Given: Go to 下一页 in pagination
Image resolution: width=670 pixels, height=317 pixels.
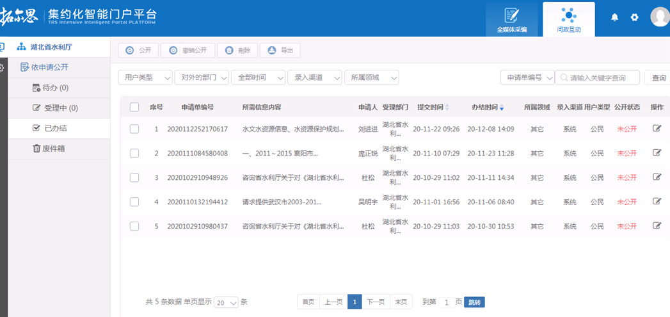Looking at the screenshot, I should (x=376, y=302).
